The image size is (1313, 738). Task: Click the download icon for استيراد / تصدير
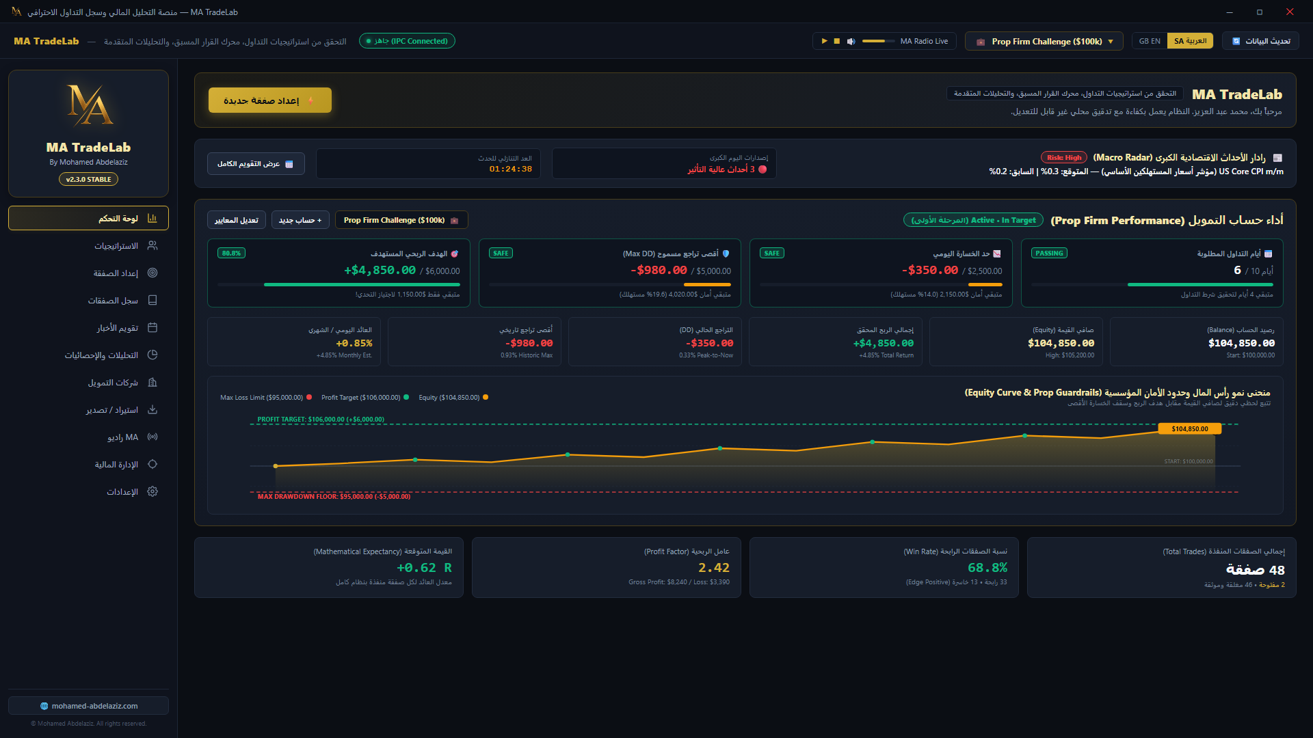(152, 410)
